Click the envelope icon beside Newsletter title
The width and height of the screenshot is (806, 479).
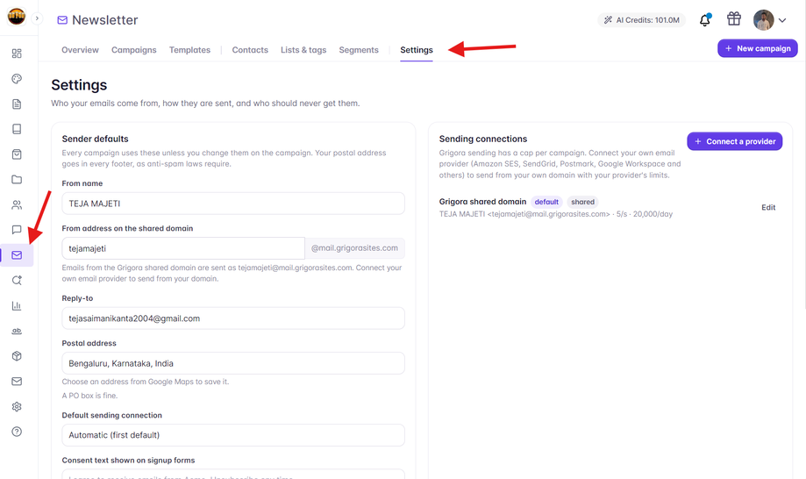(62, 20)
